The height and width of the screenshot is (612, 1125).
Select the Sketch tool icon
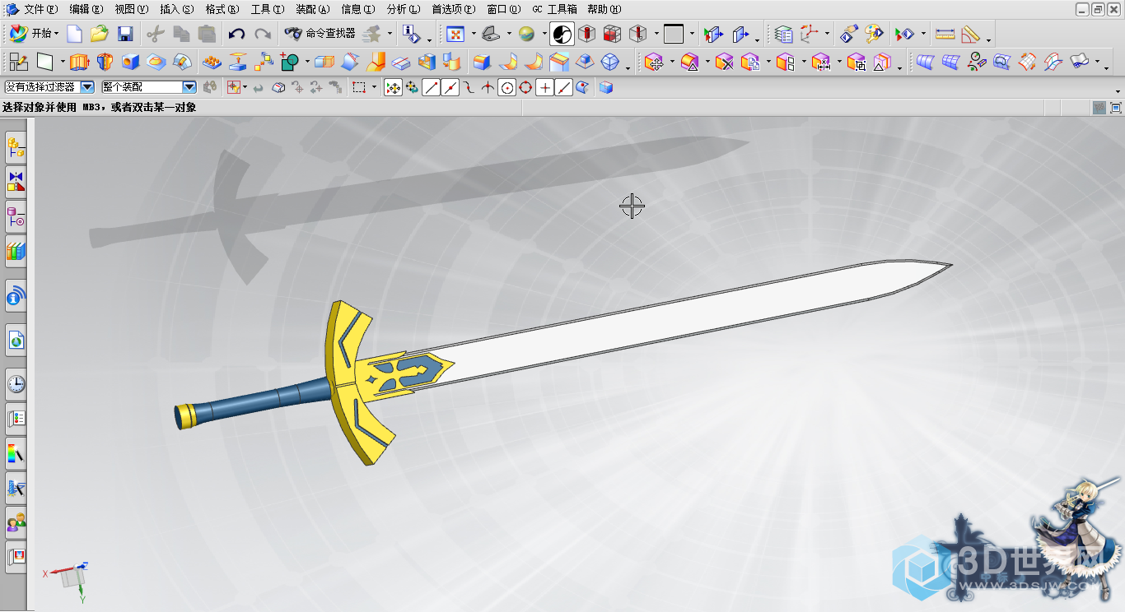(x=18, y=62)
